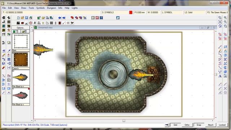
Task: Select the Line drawing tool
Action: pos(220,47)
